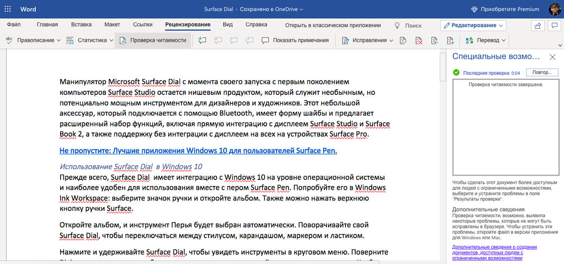564x264 pixels.
Task: Click the reject change icon
Action: pyautogui.click(x=419, y=40)
